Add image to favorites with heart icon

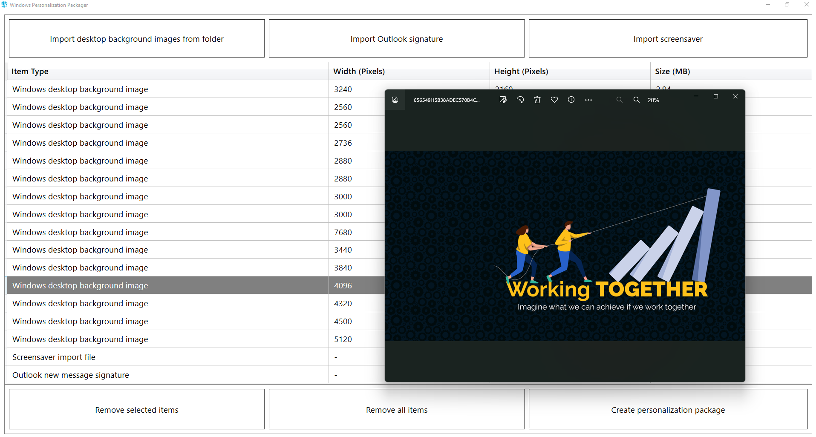554,100
